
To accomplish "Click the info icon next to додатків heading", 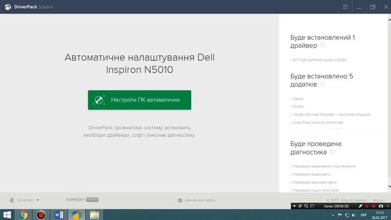I will pyautogui.click(x=323, y=84).
